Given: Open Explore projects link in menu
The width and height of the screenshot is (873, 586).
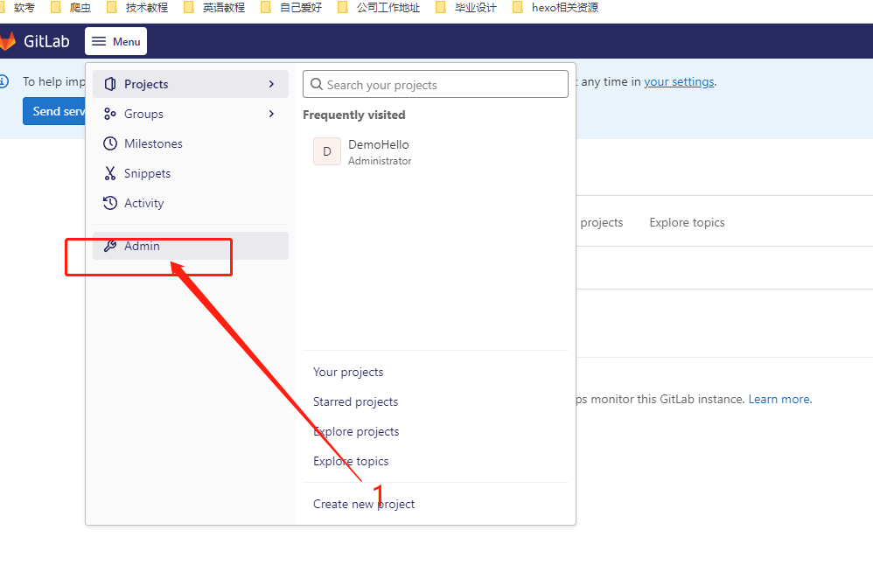Looking at the screenshot, I should pyautogui.click(x=356, y=432).
